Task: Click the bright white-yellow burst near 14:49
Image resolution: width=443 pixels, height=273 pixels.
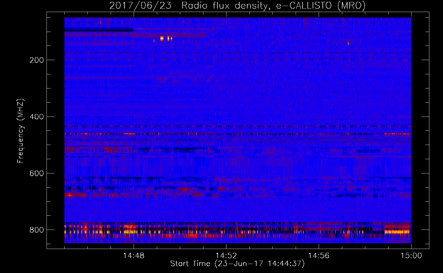Action: [162, 38]
